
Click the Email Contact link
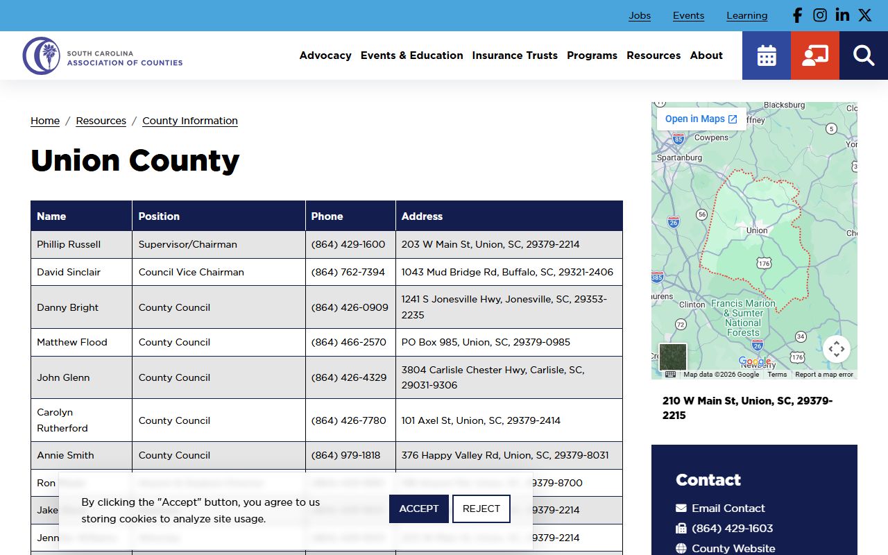pos(728,509)
